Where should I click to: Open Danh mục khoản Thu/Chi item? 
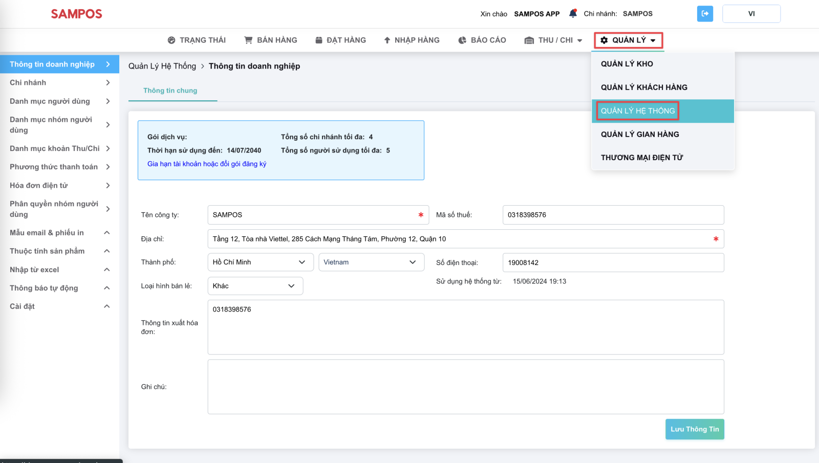59,148
